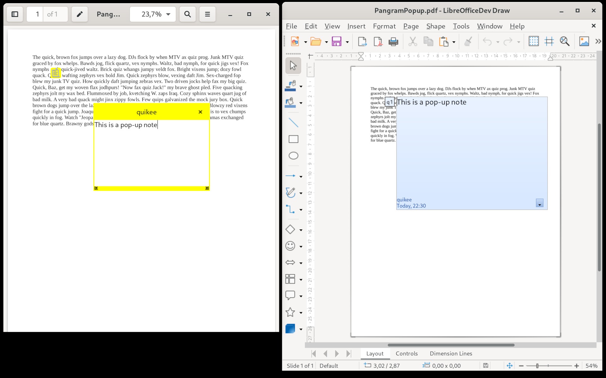Select the arrow/select tool in Draw toolbar
606x378 pixels.
pyautogui.click(x=293, y=65)
